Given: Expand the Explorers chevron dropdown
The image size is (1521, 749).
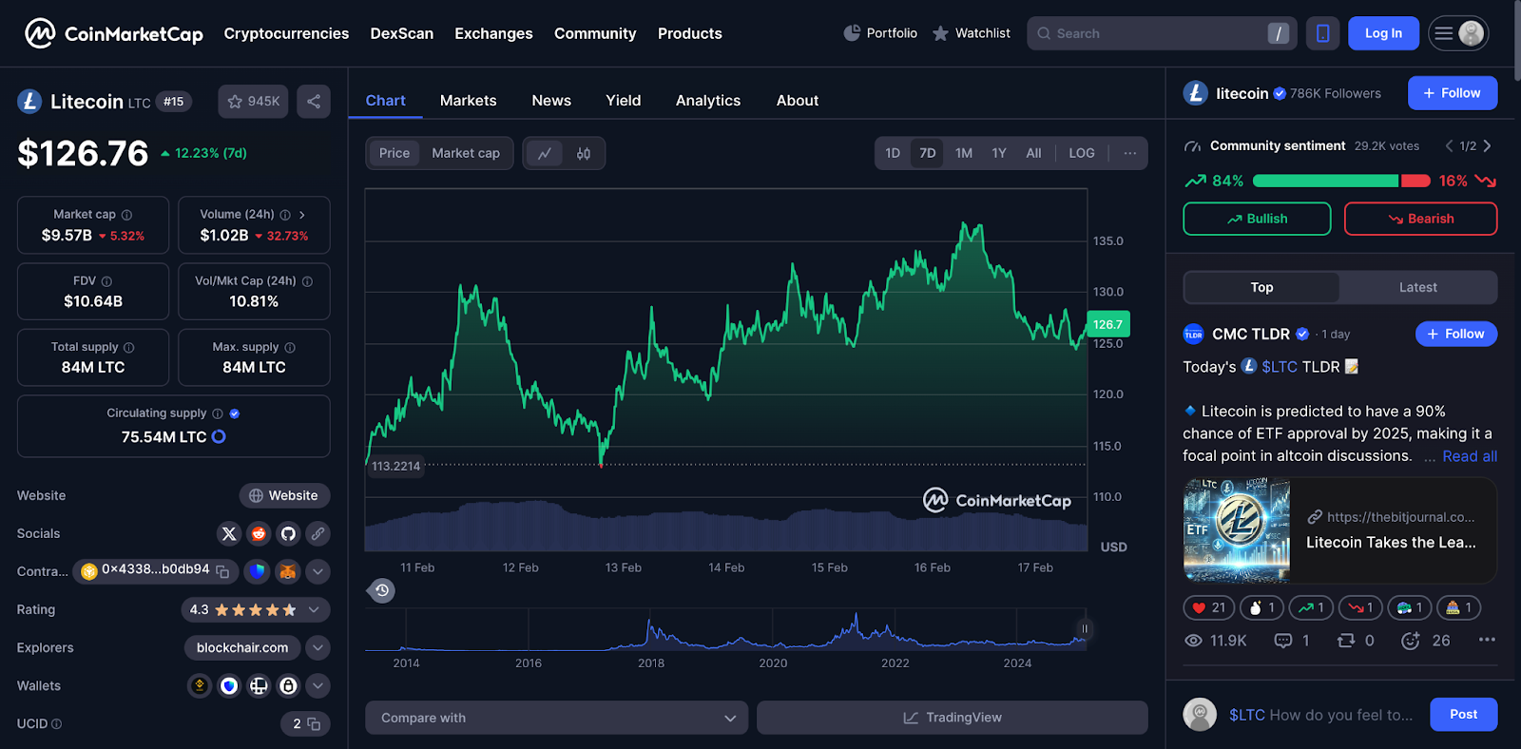Looking at the screenshot, I should click(318, 647).
